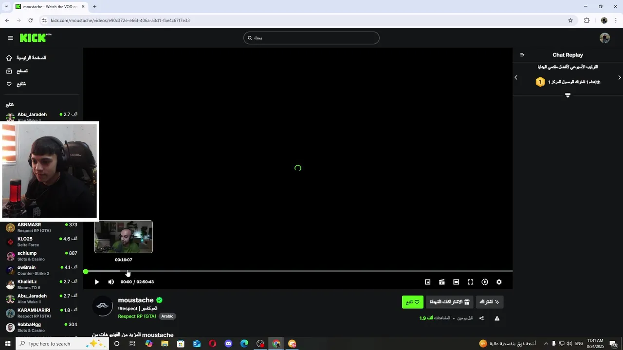The image size is (623, 350).
Task: Open Chrome tab search dropdown
Action: pos(6,7)
